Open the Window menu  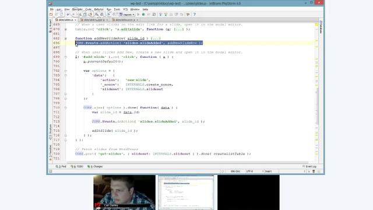point(135,9)
